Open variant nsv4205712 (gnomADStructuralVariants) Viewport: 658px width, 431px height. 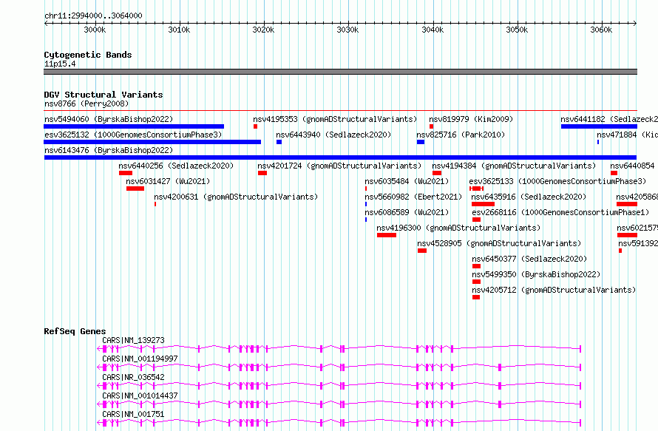(x=554, y=290)
